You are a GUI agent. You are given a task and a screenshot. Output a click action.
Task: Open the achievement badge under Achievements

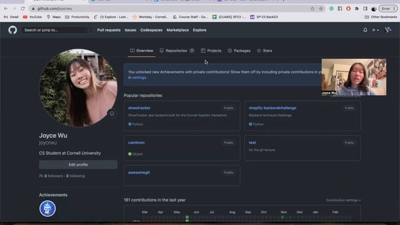click(47, 208)
